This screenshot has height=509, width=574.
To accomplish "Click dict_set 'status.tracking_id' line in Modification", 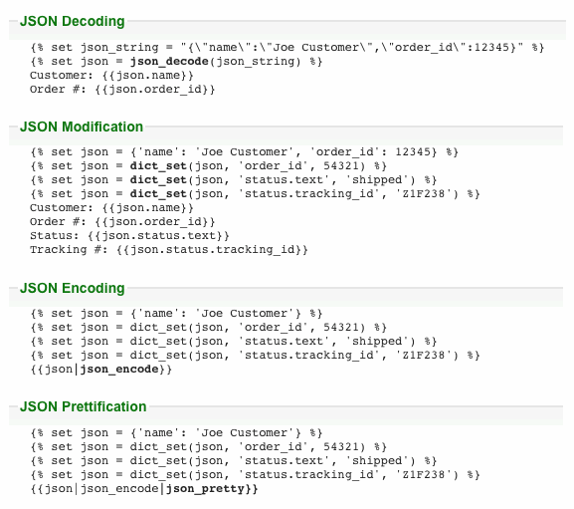I will (x=255, y=193).
